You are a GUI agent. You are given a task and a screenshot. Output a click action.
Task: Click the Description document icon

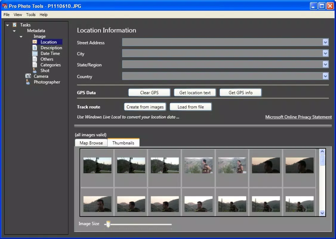tap(35, 48)
